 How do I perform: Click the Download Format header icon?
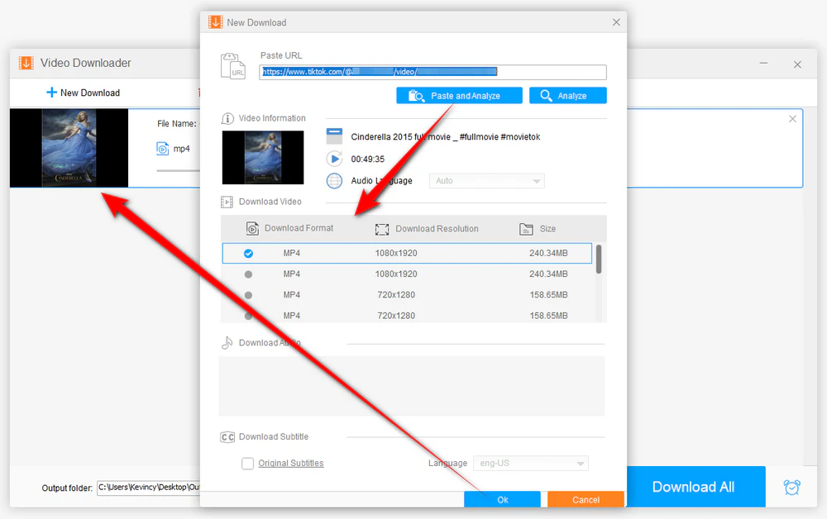coord(252,228)
